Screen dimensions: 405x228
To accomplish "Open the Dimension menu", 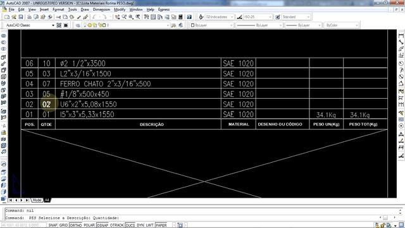I will (101, 9).
